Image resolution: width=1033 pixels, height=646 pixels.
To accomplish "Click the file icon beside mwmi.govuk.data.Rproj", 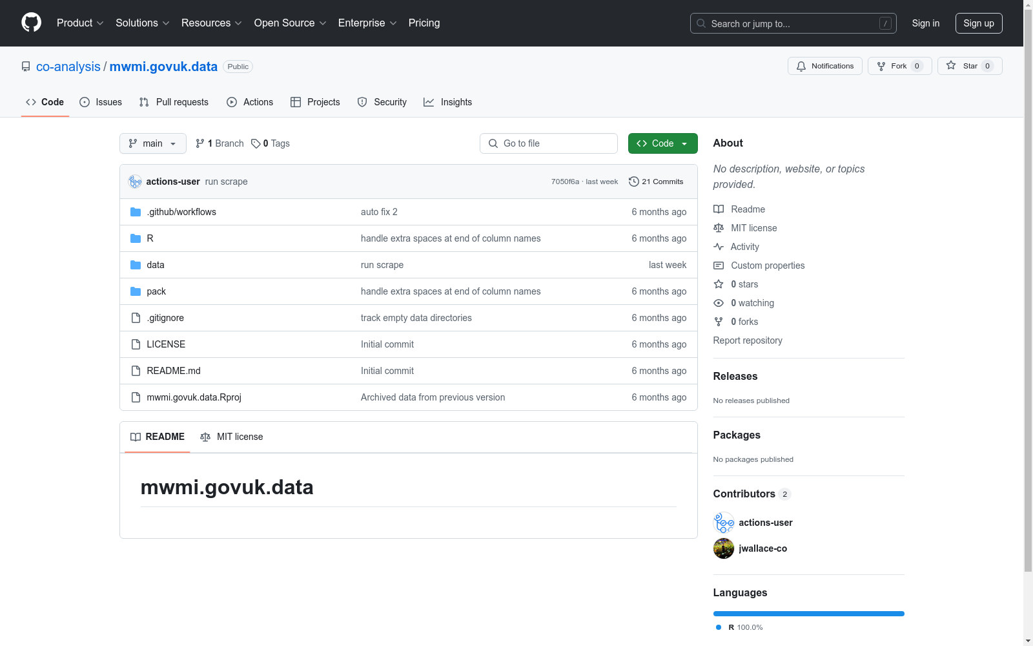I will 136,397.
